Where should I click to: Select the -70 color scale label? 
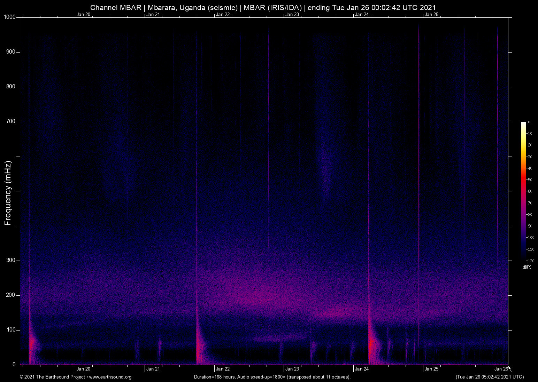click(x=529, y=203)
